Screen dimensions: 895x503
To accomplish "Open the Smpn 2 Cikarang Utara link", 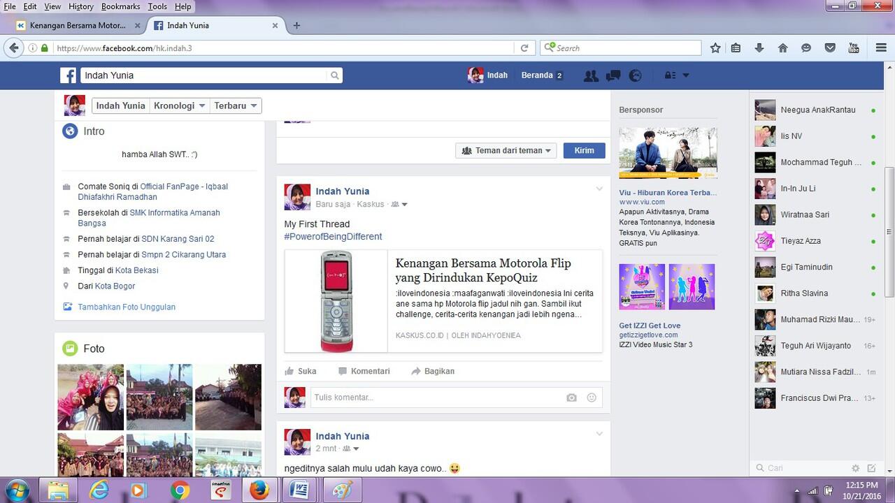I will pos(184,255).
